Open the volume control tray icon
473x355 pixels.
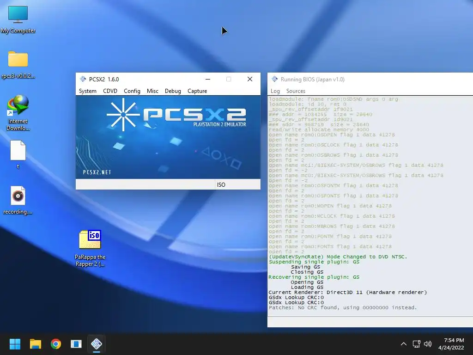coord(427,344)
